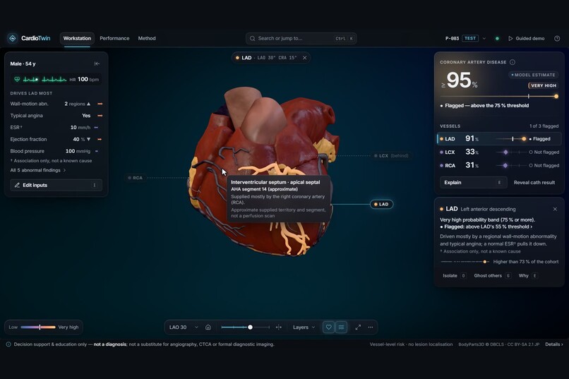Click the VERY HIGH badge
The image size is (569, 379).
(543, 85)
